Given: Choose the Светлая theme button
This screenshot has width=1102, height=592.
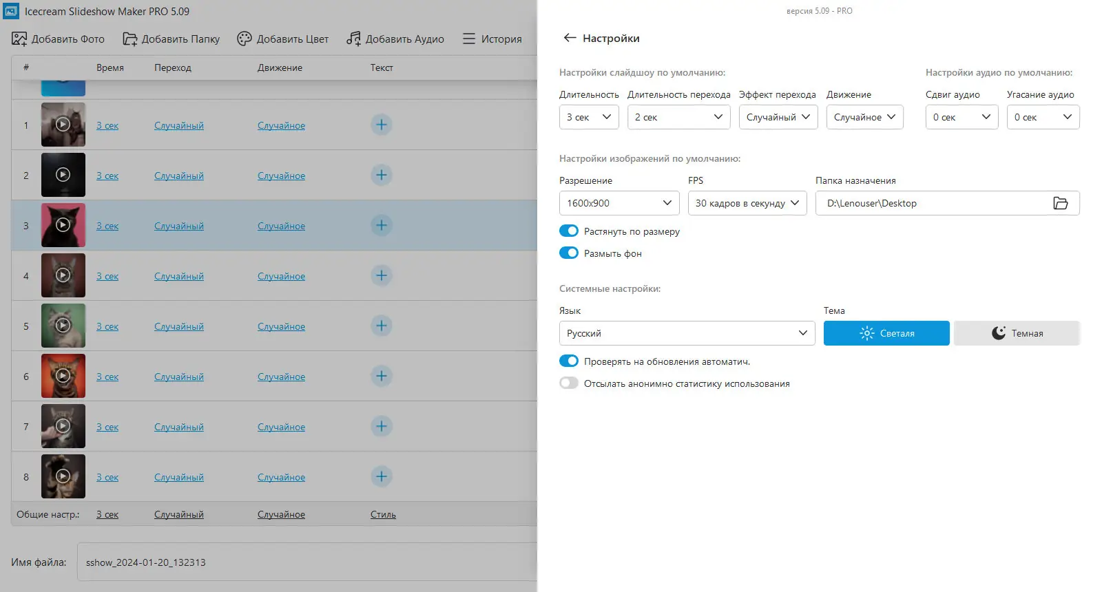Looking at the screenshot, I should click(886, 333).
